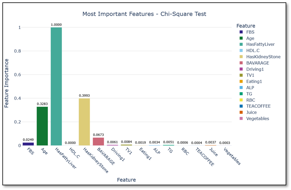Viewport: 291px width, 190px height.
Task: Toggle TEACOFFEE legend entry
Action: coord(258,106)
